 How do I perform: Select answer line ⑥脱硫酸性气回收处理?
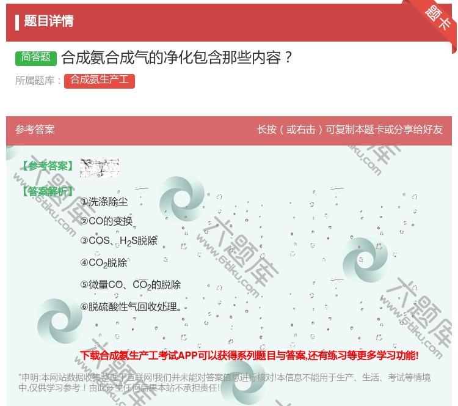tap(131, 306)
